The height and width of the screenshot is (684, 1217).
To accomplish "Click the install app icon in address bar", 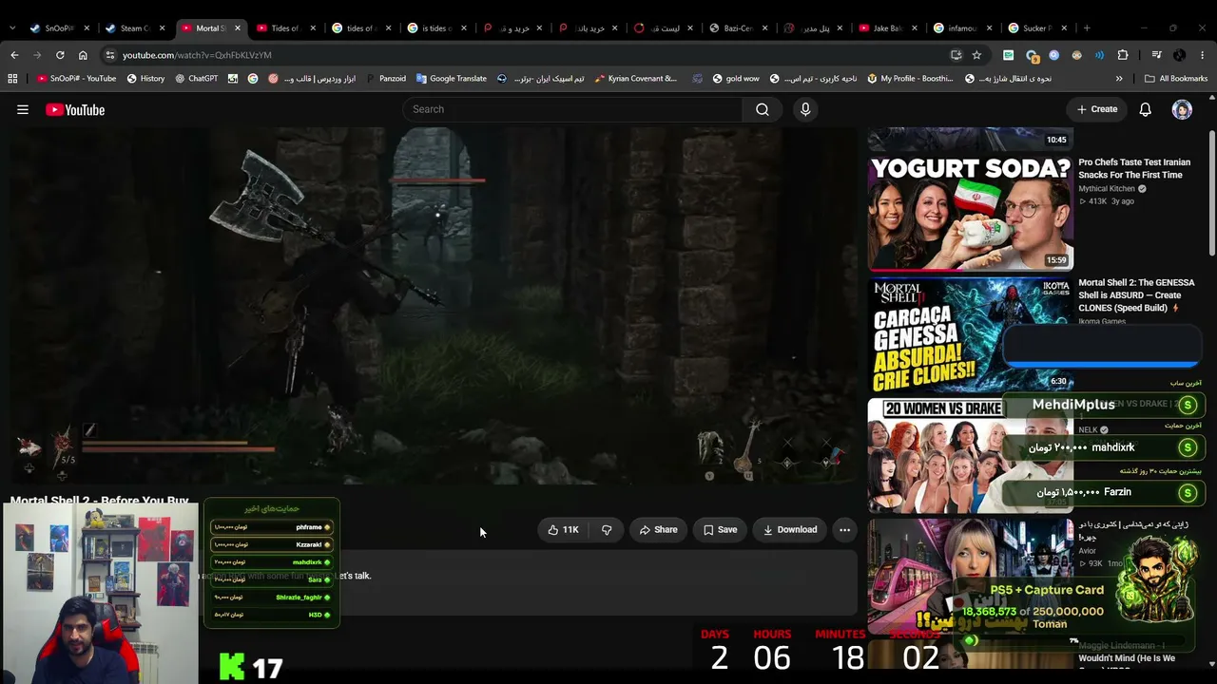I will click(x=956, y=55).
